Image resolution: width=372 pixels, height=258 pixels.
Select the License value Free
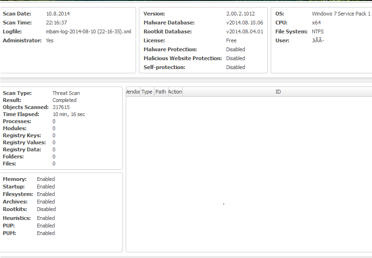click(x=231, y=40)
